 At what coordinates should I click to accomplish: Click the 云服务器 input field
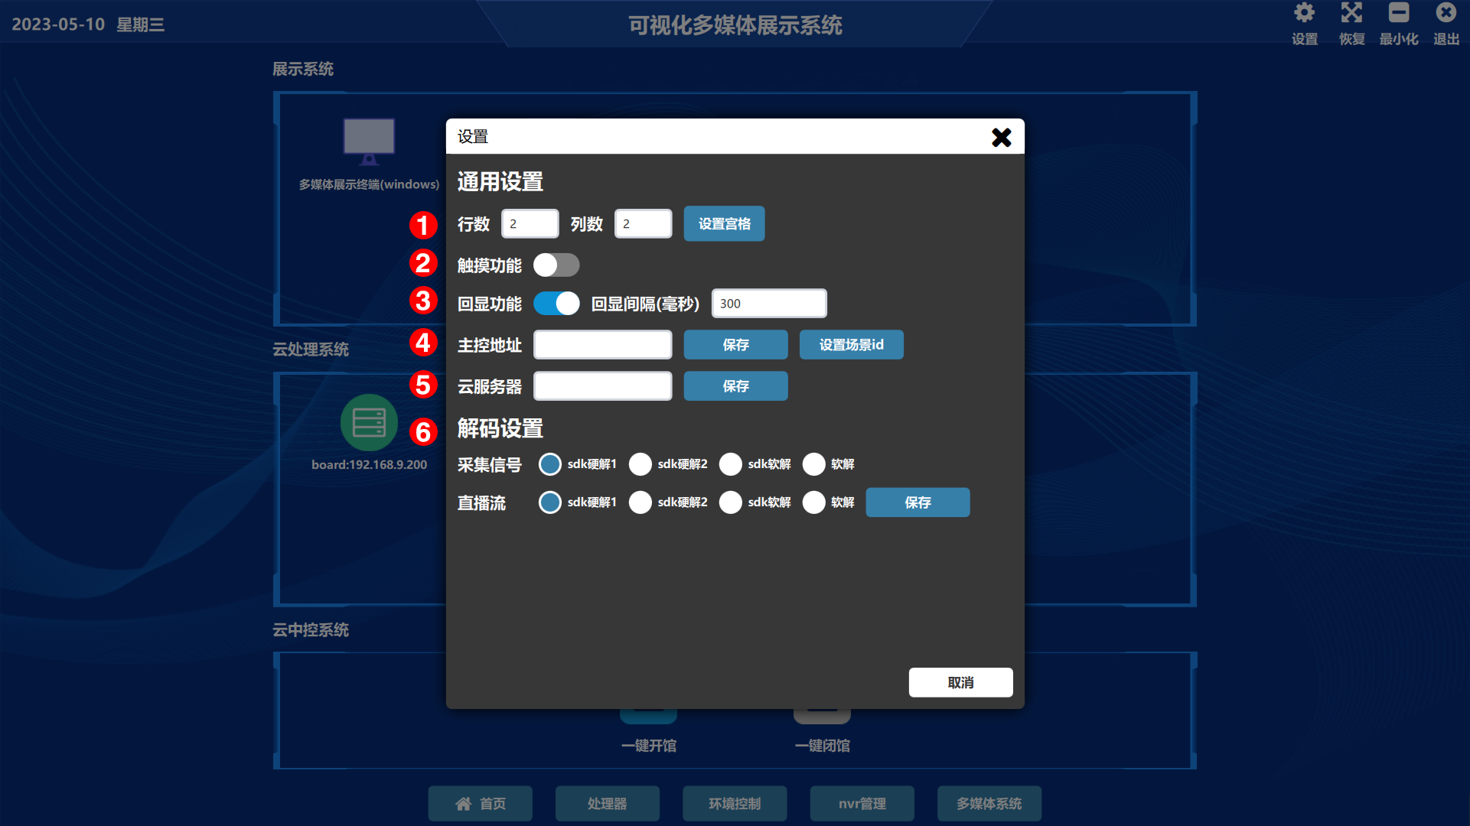[x=603, y=386]
